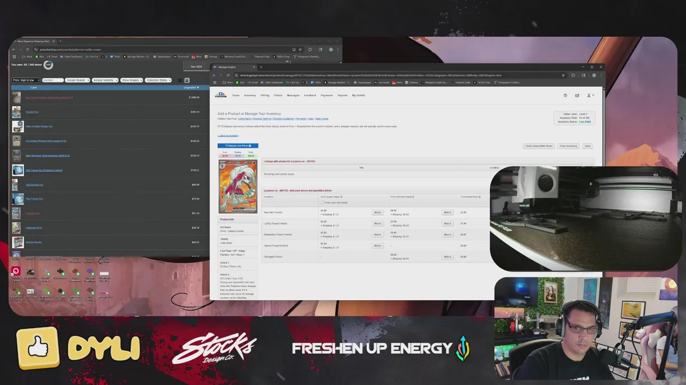Open the Booster Box link in PriceCharting list
Viewport: 686px width, 385px height.
(32, 112)
